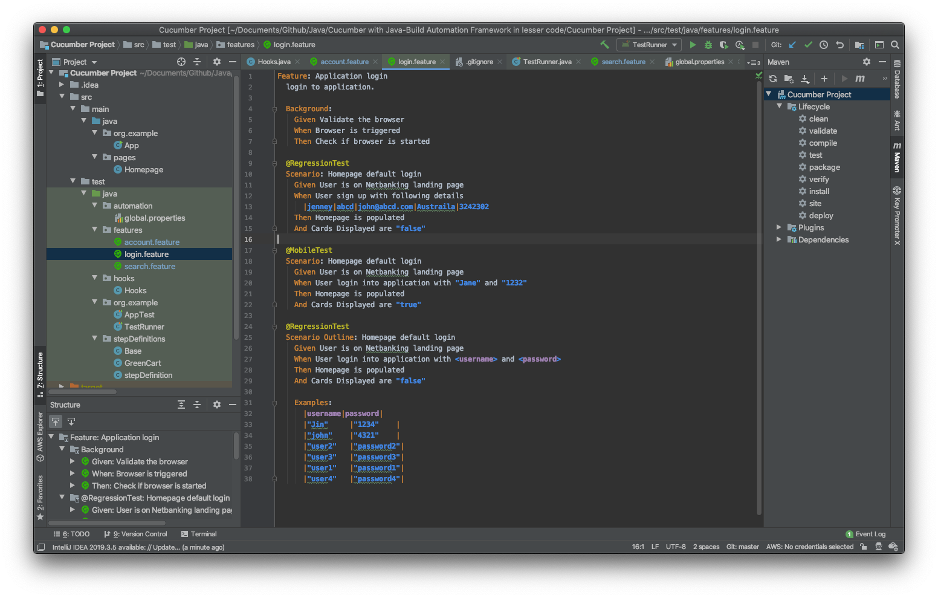938x598 pixels.
Task: Expand the Plugins node in Maven
Action: 779,227
